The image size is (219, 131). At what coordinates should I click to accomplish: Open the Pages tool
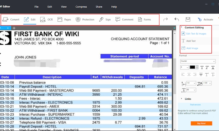(x=64, y=19)
